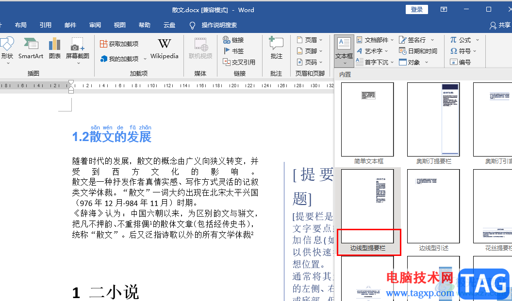Open the 布局 ribbon tab
The image size is (512, 301).
click(x=21, y=25)
